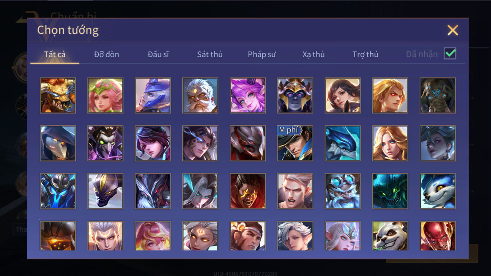
Task: Pick the pink-haired hero with green leaf crown
Action: [x=105, y=95]
